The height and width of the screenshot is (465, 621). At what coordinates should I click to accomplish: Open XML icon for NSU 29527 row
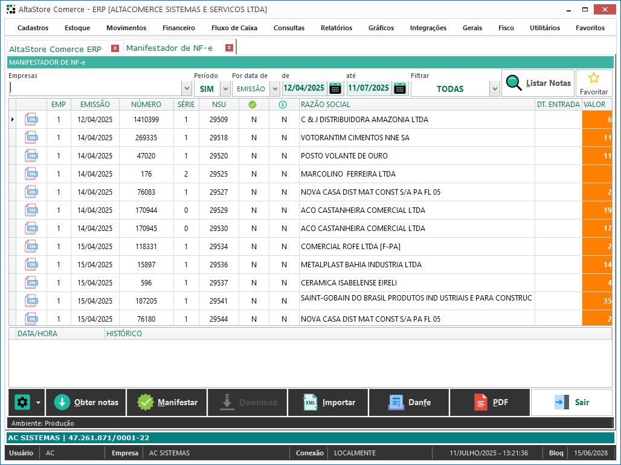click(31, 192)
